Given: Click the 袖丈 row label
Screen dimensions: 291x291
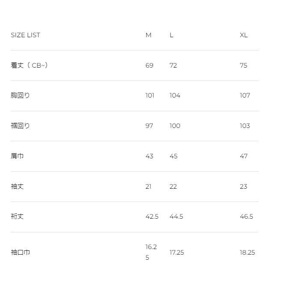Looking at the screenshot, I should (x=17, y=187).
